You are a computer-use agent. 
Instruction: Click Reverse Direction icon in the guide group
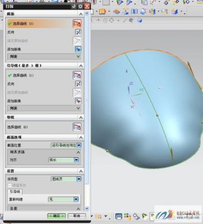(78, 84)
